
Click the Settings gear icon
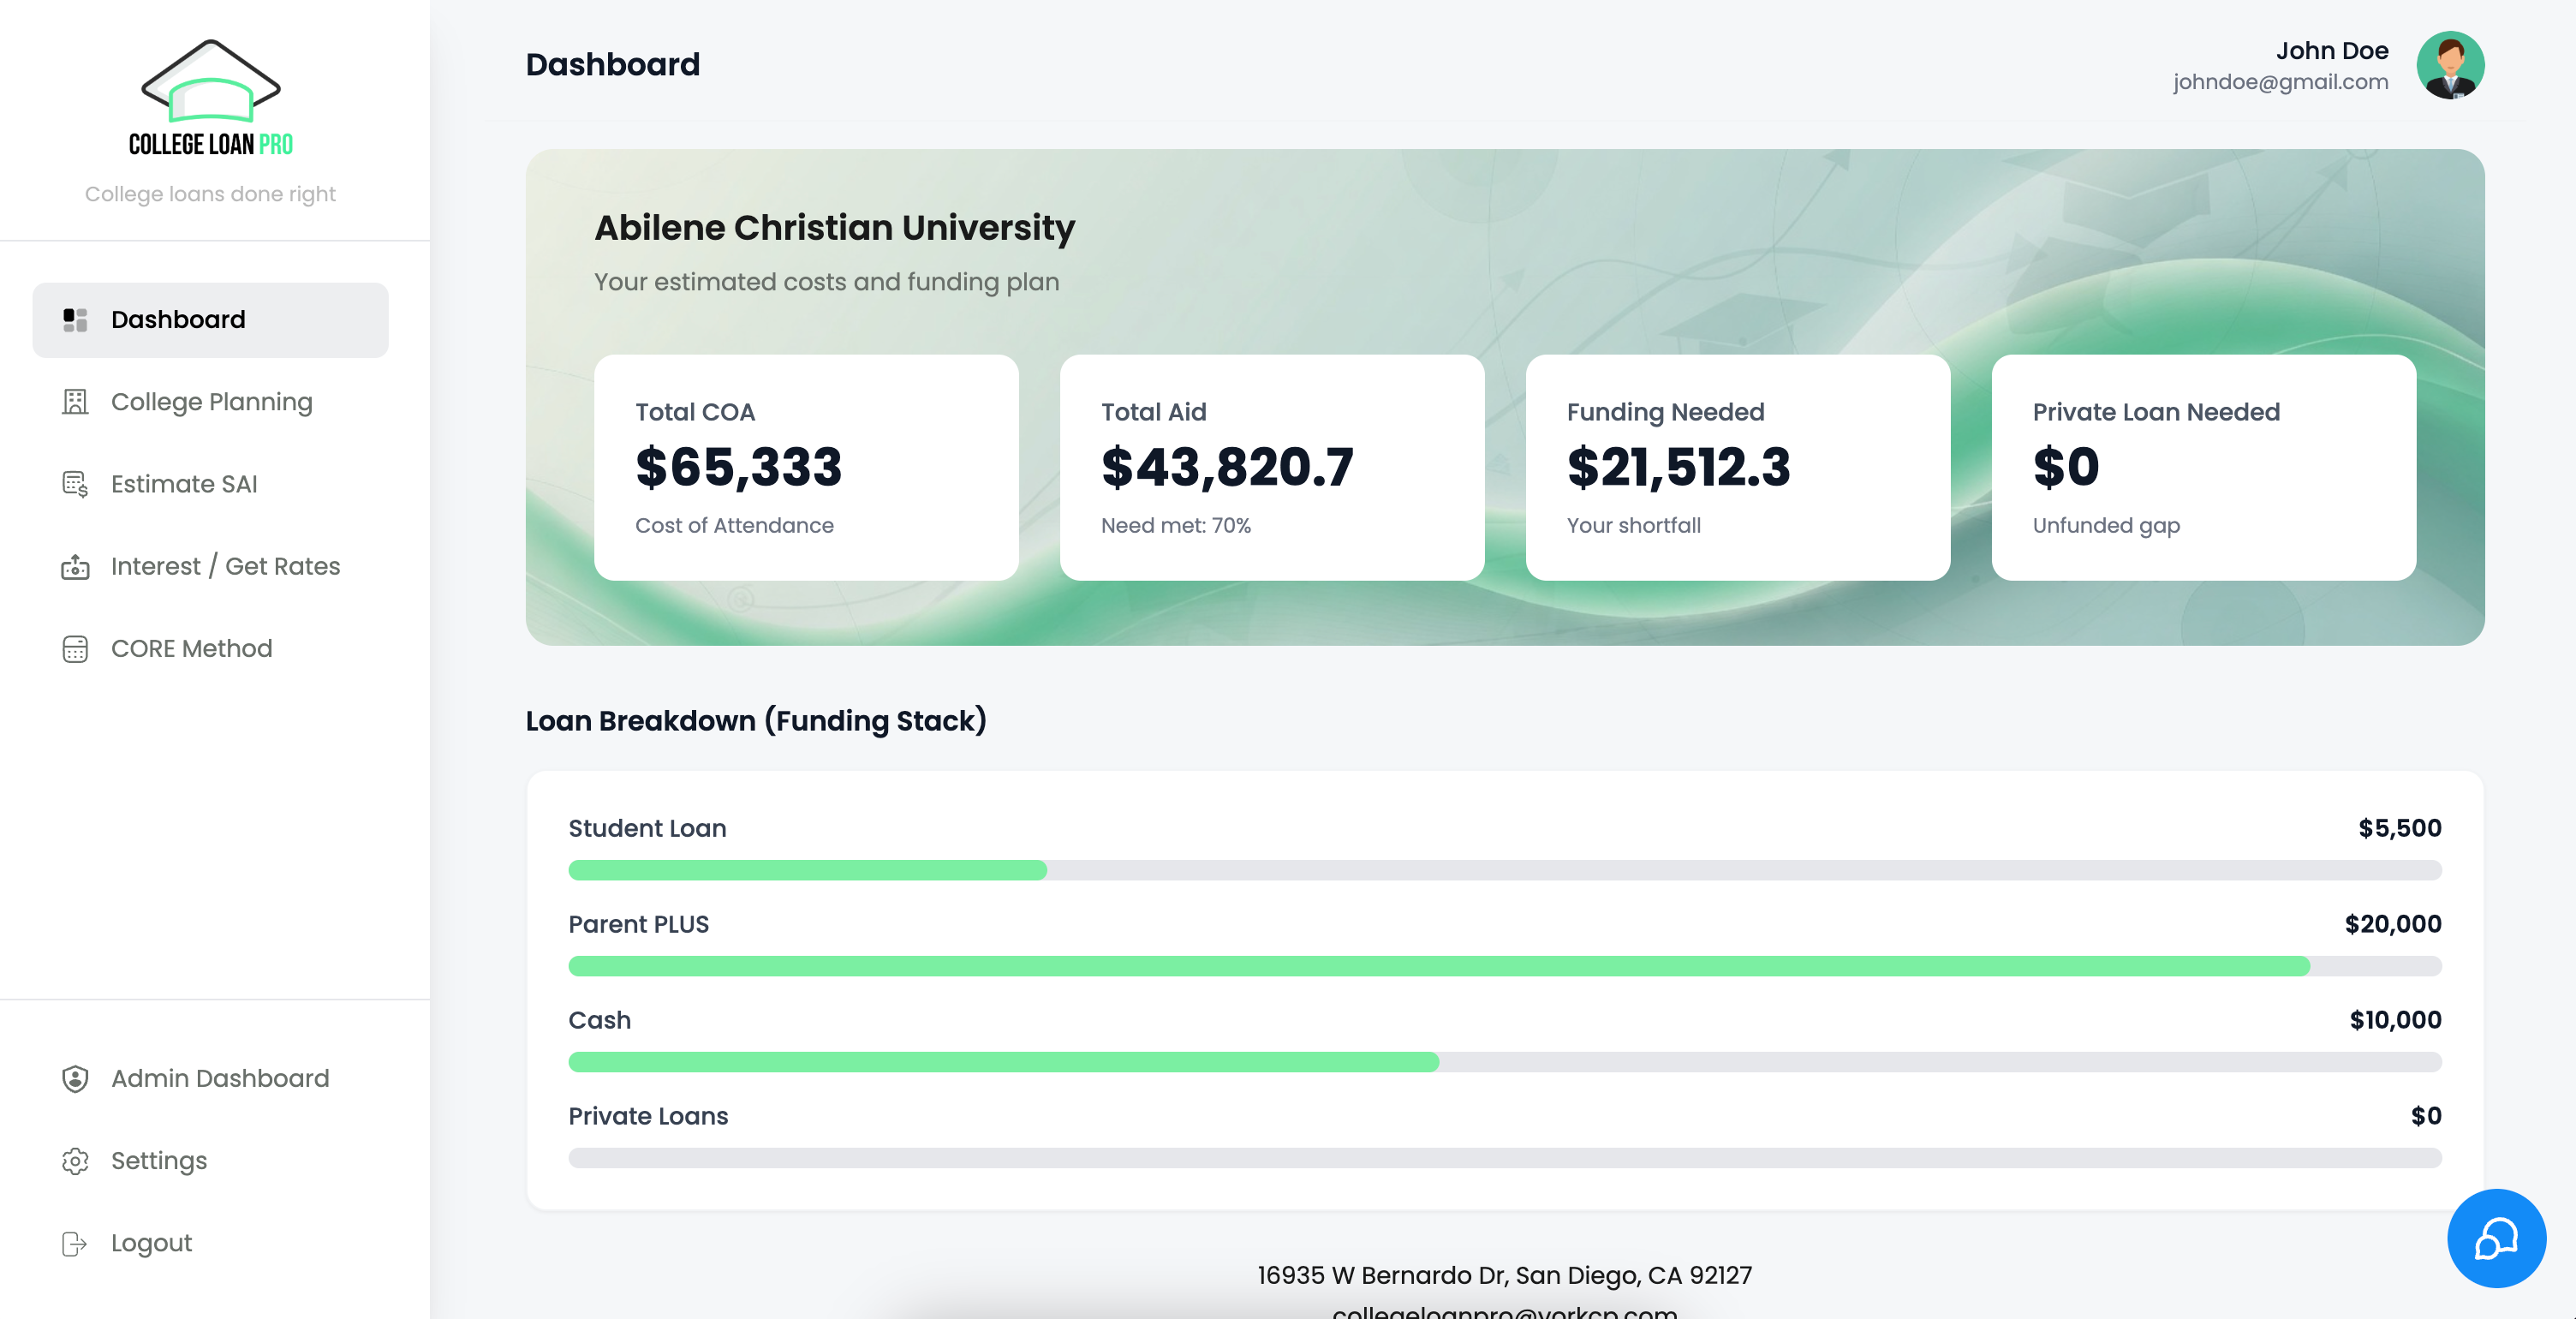pyautogui.click(x=75, y=1160)
